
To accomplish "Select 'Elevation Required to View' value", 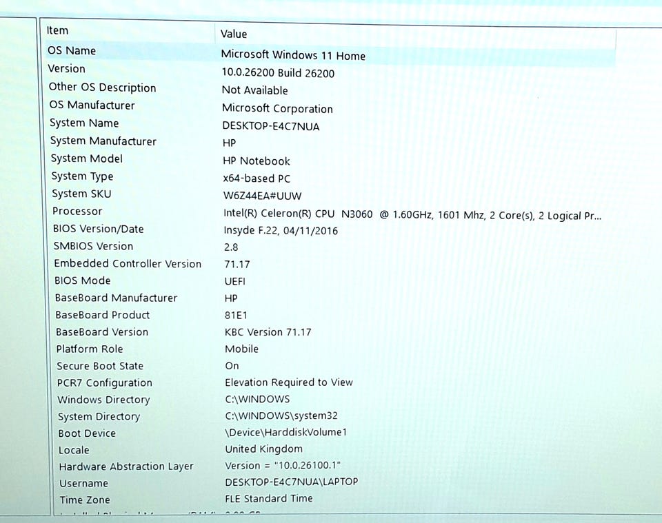I will pyautogui.click(x=289, y=382).
